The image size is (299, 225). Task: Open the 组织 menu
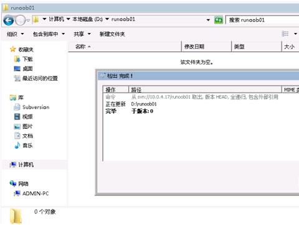click(15, 34)
